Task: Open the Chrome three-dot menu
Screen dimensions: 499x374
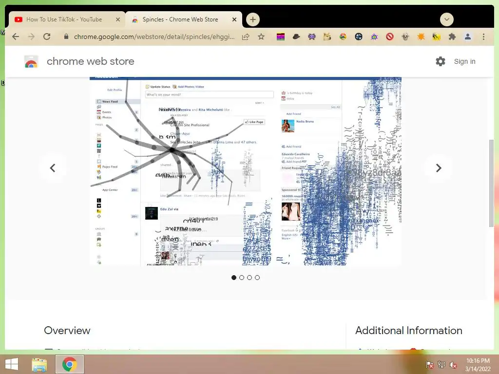Action: (x=483, y=37)
